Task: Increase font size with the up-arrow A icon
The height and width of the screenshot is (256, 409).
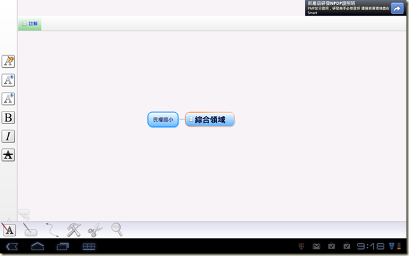Action: [x=8, y=80]
